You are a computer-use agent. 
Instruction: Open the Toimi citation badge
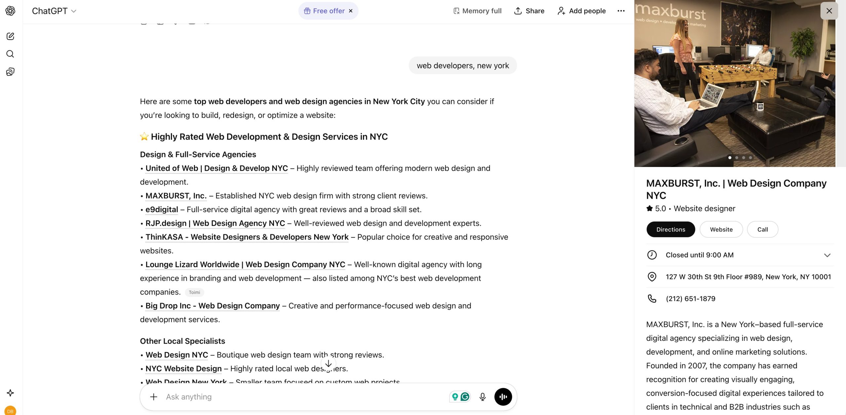pos(194,292)
